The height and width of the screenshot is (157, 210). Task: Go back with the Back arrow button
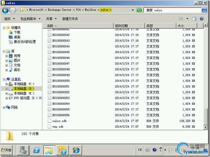coord(5,10)
